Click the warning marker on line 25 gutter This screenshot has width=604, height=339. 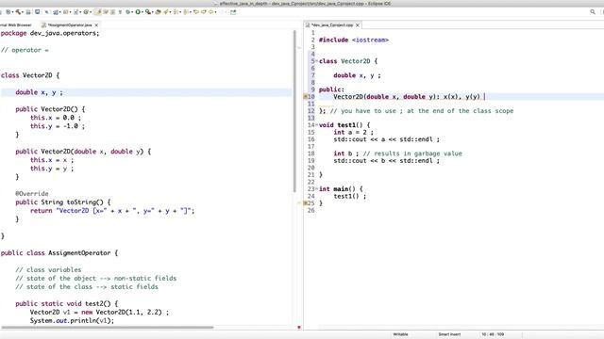click(x=306, y=203)
